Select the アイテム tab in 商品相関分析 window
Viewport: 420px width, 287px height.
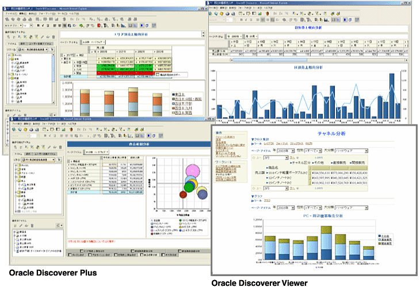click(18, 154)
